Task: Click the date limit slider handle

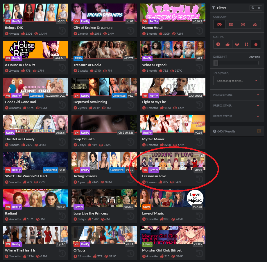Action: click(216, 63)
